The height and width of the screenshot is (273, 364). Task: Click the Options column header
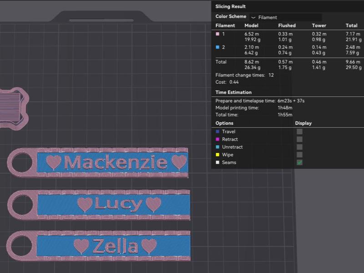[x=224, y=123]
